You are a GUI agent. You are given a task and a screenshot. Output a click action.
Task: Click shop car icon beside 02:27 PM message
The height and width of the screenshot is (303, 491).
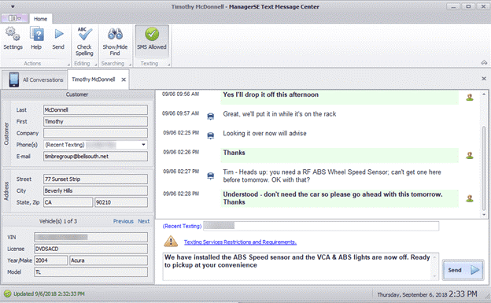211,176
